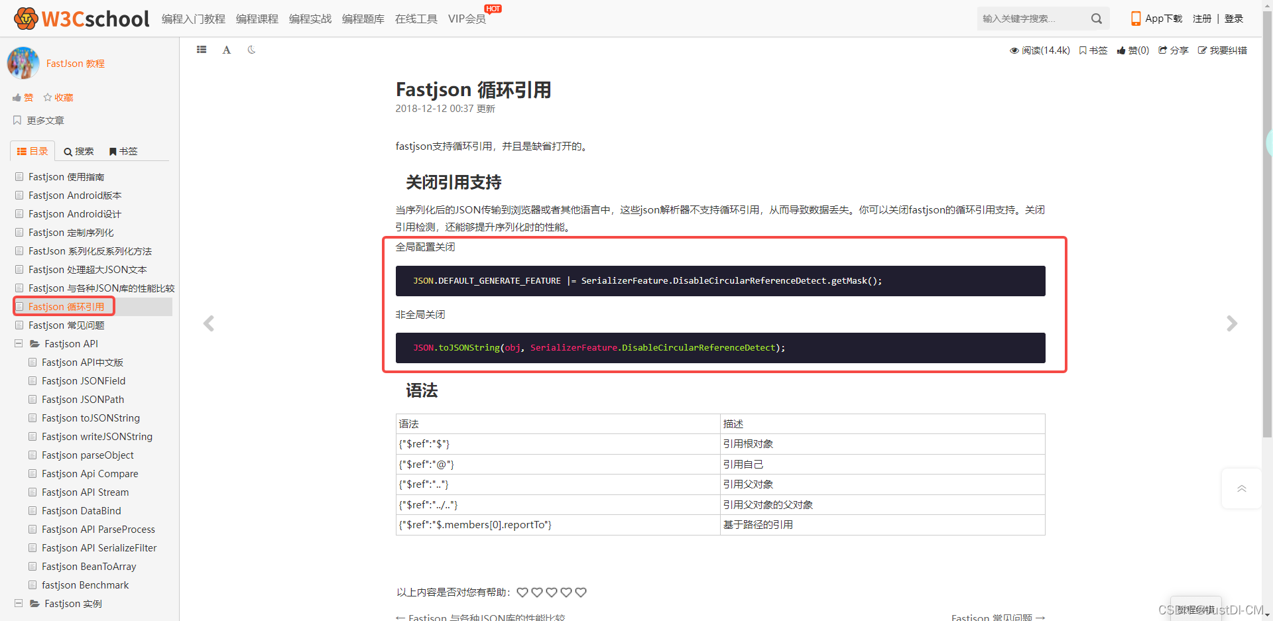The width and height of the screenshot is (1273, 621).
Task: Open Fastjson 定制序列化 chapter
Action: (x=71, y=233)
